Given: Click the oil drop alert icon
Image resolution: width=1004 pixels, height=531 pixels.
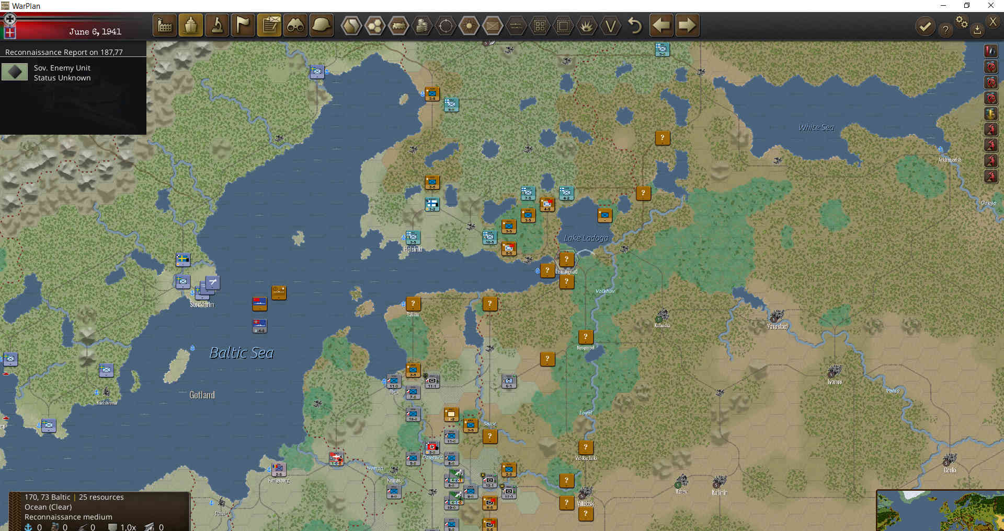Looking at the screenshot, I should [990, 51].
